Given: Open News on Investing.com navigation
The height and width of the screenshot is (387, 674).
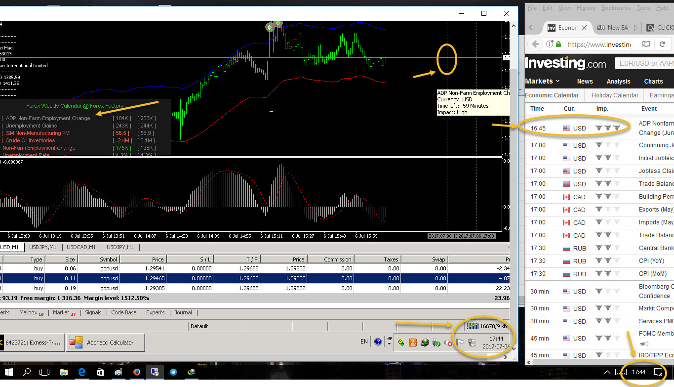Looking at the screenshot, I should (x=585, y=82).
